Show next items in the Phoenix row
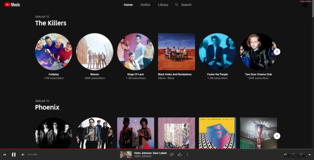 pyautogui.click(x=277, y=136)
